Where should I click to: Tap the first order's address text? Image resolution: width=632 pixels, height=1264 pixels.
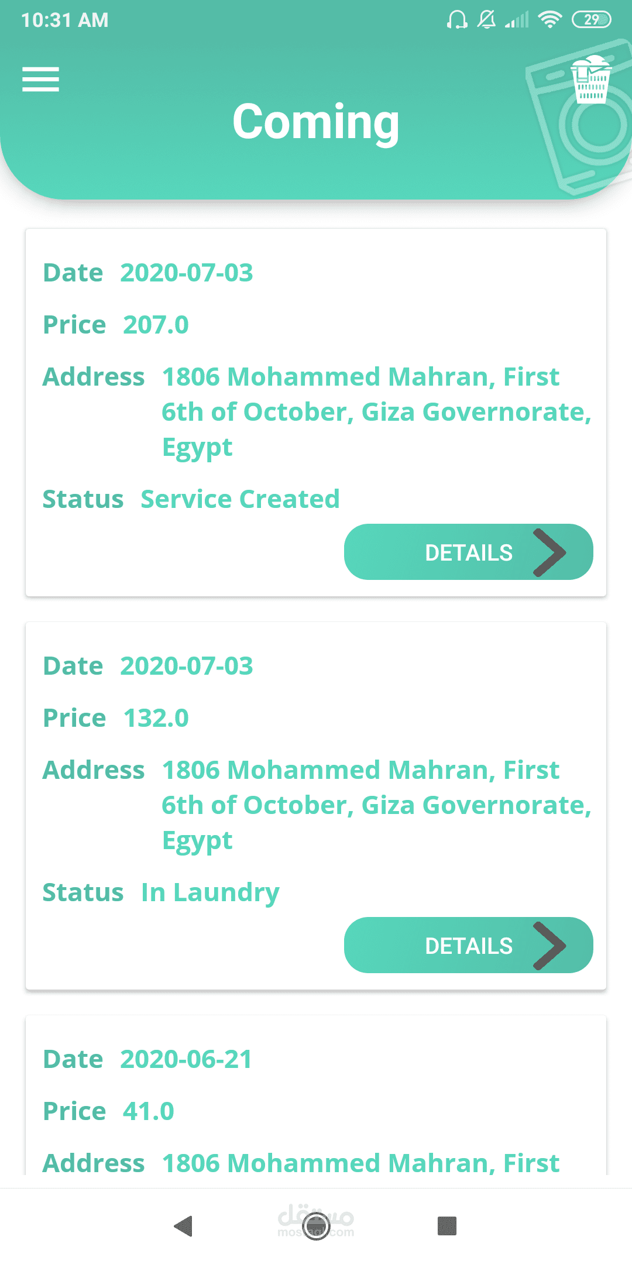[x=377, y=412]
